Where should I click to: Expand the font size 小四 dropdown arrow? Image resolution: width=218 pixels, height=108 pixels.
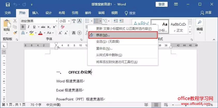click(x=69, y=21)
